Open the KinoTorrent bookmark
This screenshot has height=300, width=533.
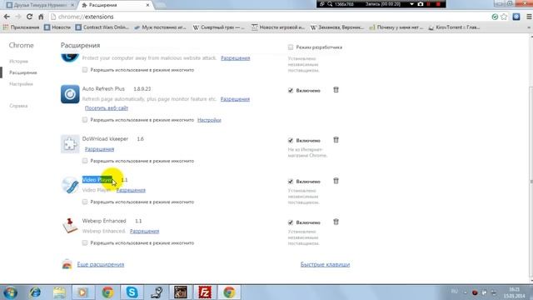click(454, 27)
